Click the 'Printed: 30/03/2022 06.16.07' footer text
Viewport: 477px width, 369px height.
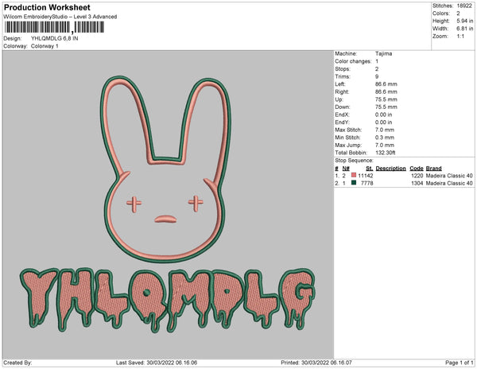tap(316, 363)
